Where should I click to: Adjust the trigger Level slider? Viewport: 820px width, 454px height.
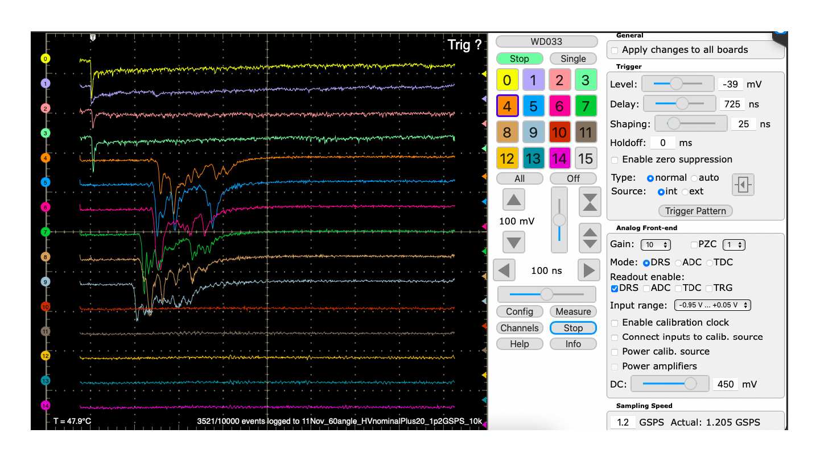tap(675, 84)
